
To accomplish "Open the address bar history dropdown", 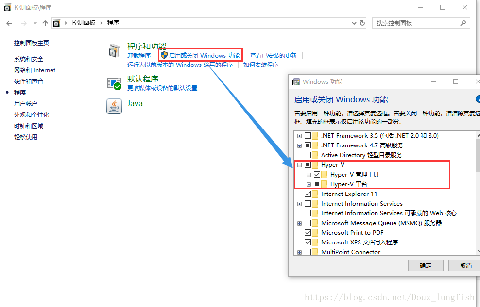I will click(354, 23).
